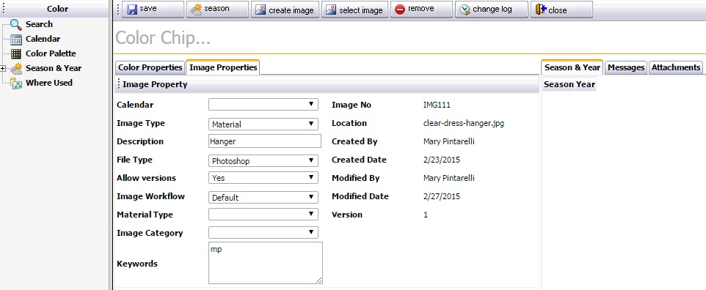The image size is (706, 290).
Task: Click the Color sidebar panel header
Action: coord(54,9)
